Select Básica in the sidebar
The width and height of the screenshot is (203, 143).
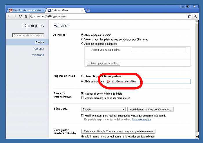click(x=27, y=42)
